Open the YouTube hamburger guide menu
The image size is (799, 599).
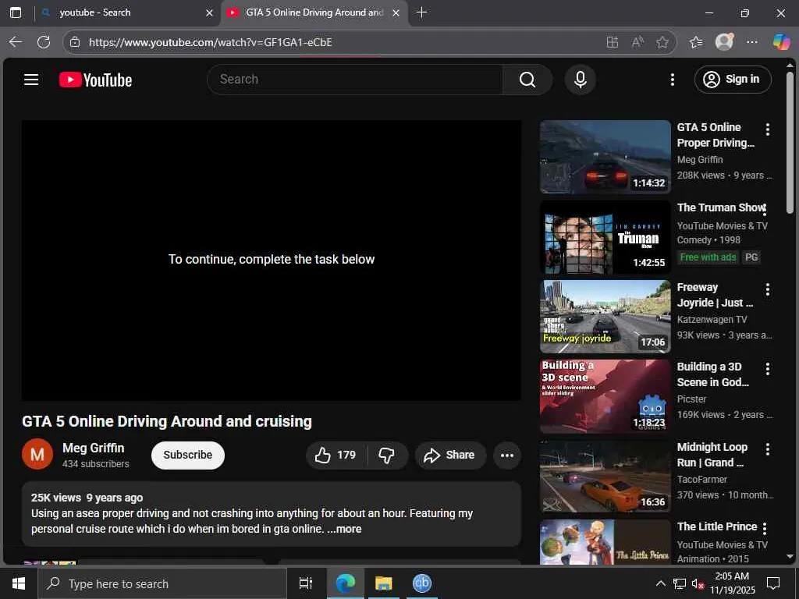[x=31, y=80]
